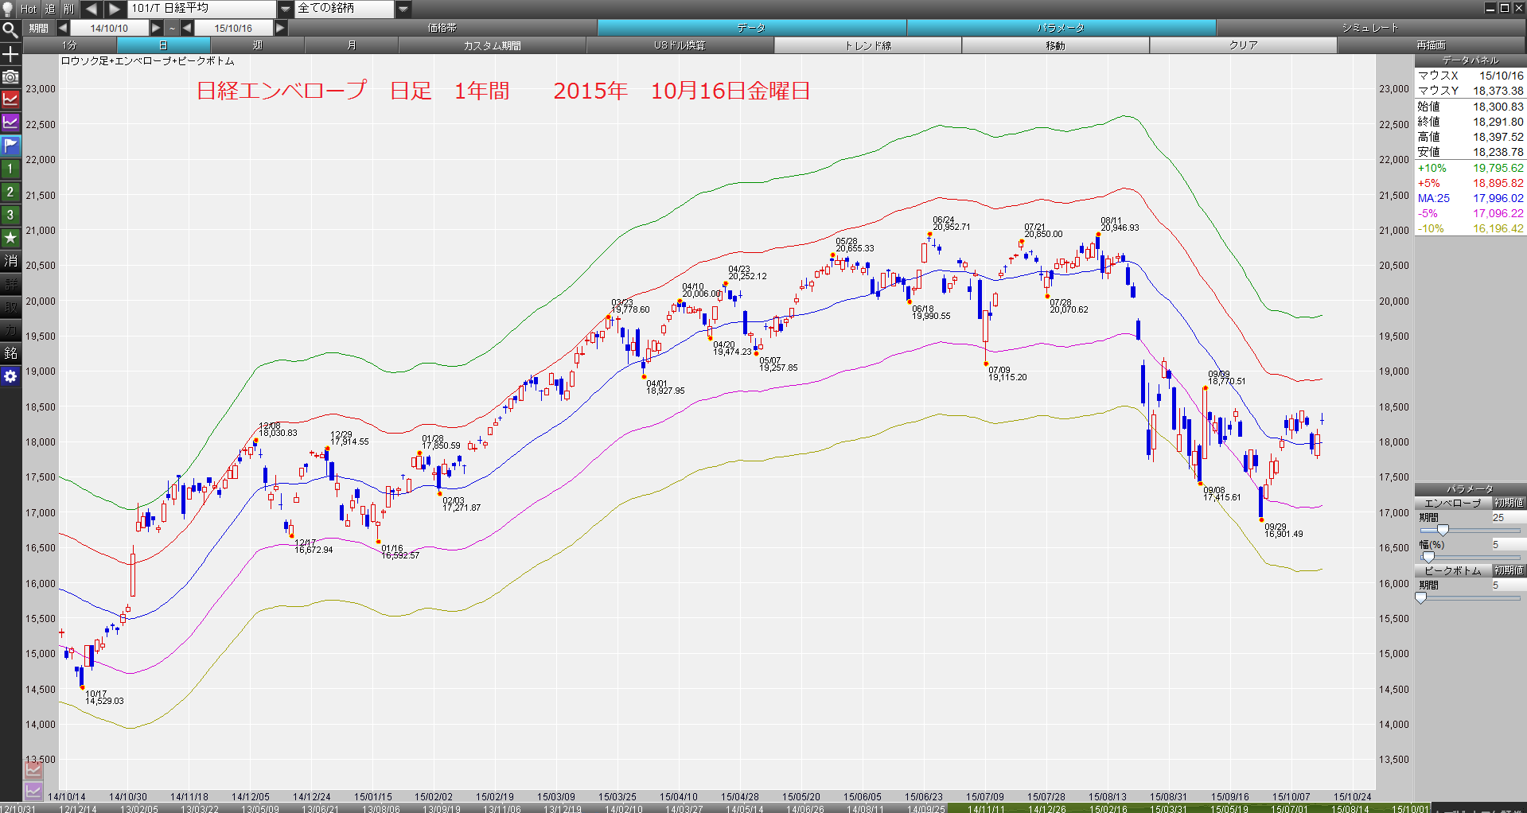This screenshot has width=1527, height=813.
Task: Click the Hot stocks button
Action: [x=29, y=9]
